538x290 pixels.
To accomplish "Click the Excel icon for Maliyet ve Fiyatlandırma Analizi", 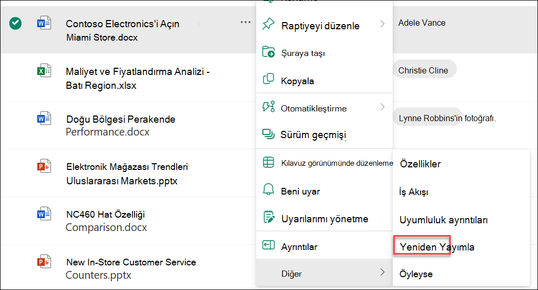I will pyautogui.click(x=44, y=71).
